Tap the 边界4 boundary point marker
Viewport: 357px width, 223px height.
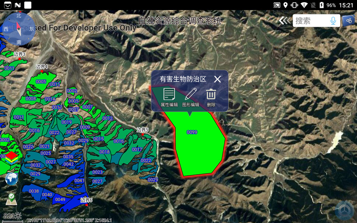click(42, 71)
